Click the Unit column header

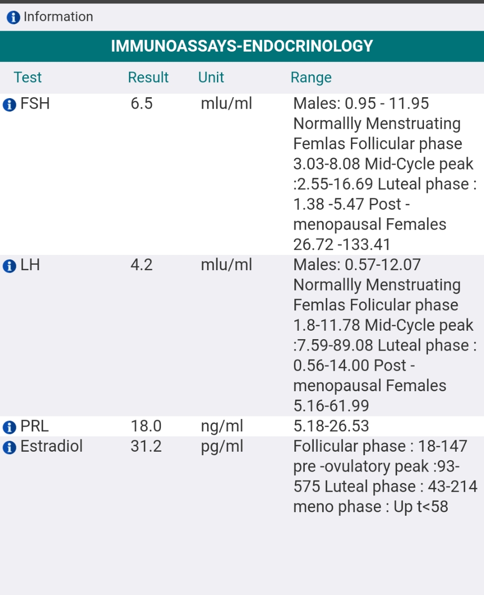point(211,77)
